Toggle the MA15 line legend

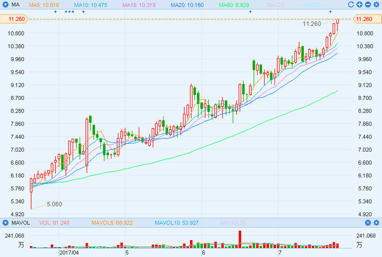139,5
